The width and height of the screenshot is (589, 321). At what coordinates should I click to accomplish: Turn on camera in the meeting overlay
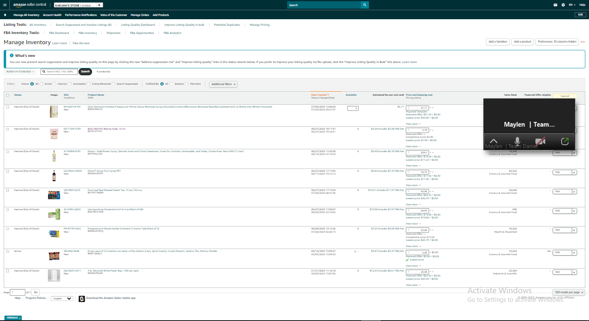click(540, 141)
